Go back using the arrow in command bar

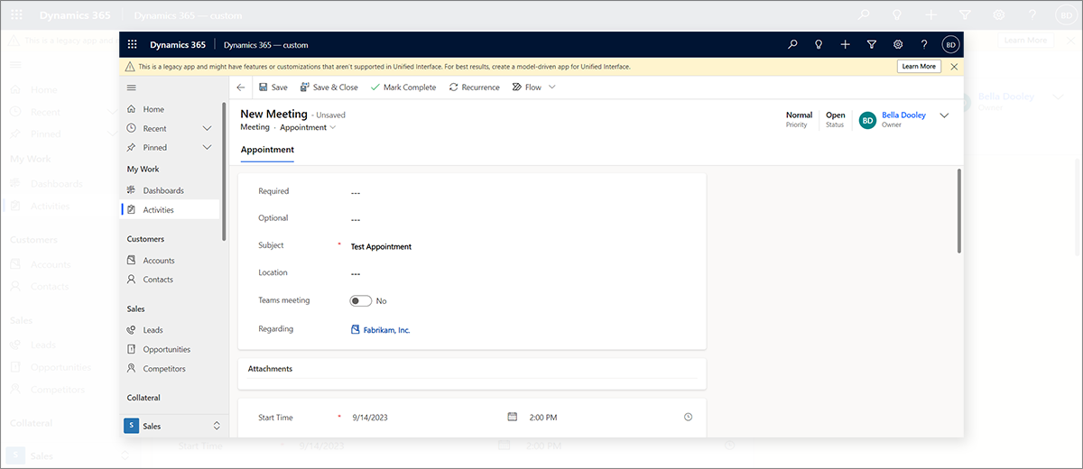240,87
